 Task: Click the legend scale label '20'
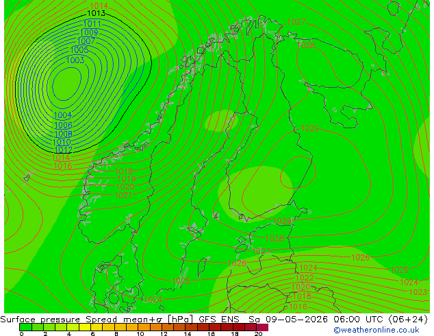pyautogui.click(x=258, y=334)
